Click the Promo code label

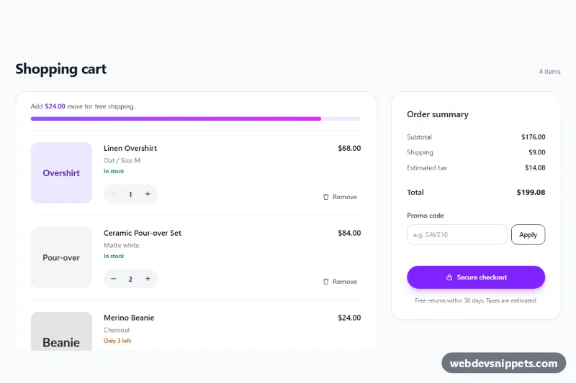(425, 216)
